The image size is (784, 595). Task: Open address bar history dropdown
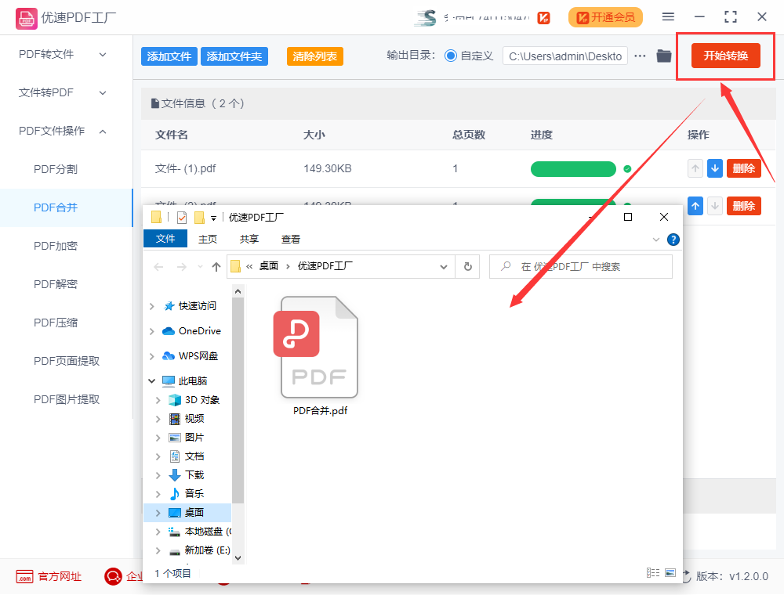click(x=444, y=266)
